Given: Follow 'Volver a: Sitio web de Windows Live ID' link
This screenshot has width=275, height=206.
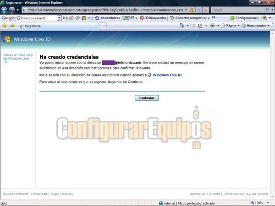Looking at the screenshot, I should point(18,58).
